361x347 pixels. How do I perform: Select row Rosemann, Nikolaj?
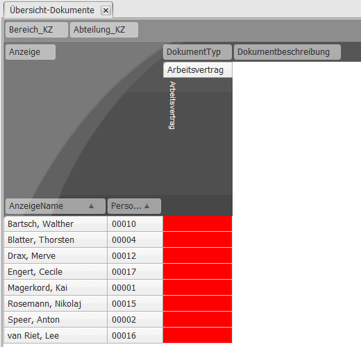[x=56, y=304]
